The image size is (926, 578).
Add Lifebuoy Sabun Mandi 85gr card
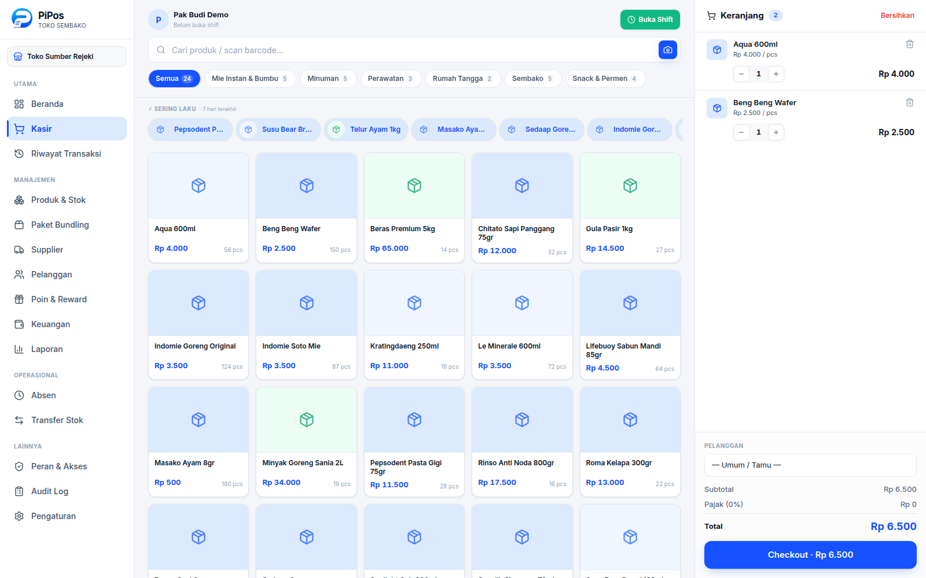(630, 325)
